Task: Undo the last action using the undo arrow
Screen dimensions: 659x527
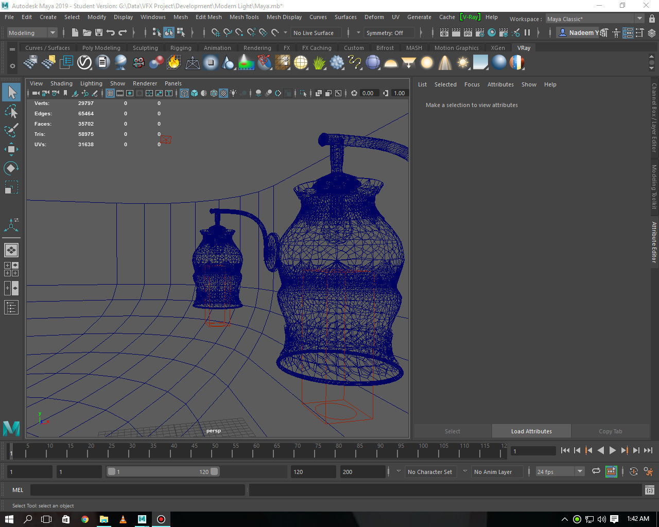Action: (110, 32)
